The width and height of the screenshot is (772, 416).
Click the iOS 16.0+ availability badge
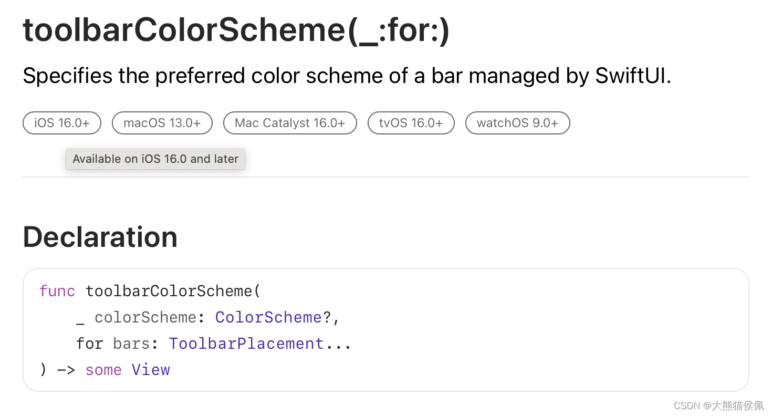click(61, 123)
